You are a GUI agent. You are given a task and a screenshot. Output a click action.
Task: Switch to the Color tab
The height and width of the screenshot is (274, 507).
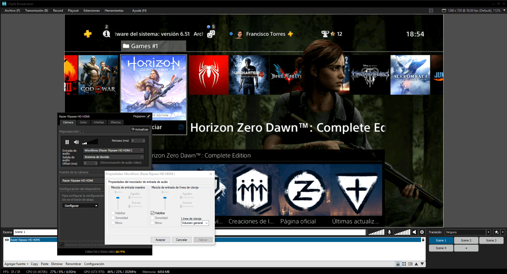(x=83, y=122)
